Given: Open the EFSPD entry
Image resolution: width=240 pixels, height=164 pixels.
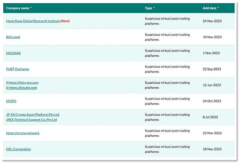Looking at the screenshot, I should click(11, 101).
